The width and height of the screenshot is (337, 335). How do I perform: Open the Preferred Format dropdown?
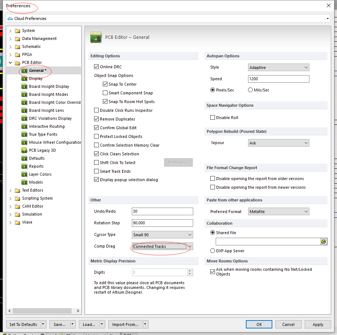[x=279, y=212]
